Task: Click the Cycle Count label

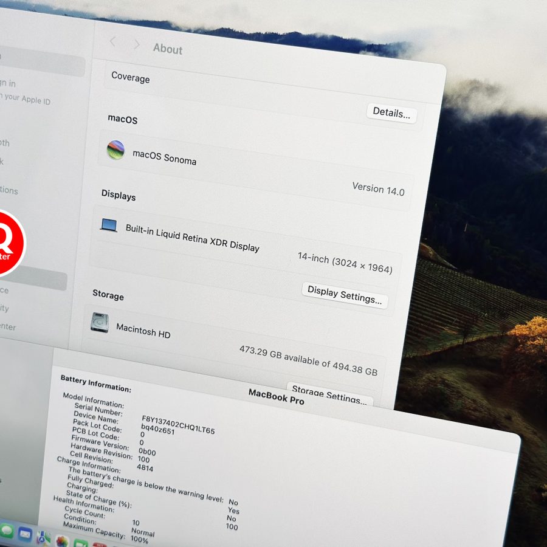Action: pos(84,512)
